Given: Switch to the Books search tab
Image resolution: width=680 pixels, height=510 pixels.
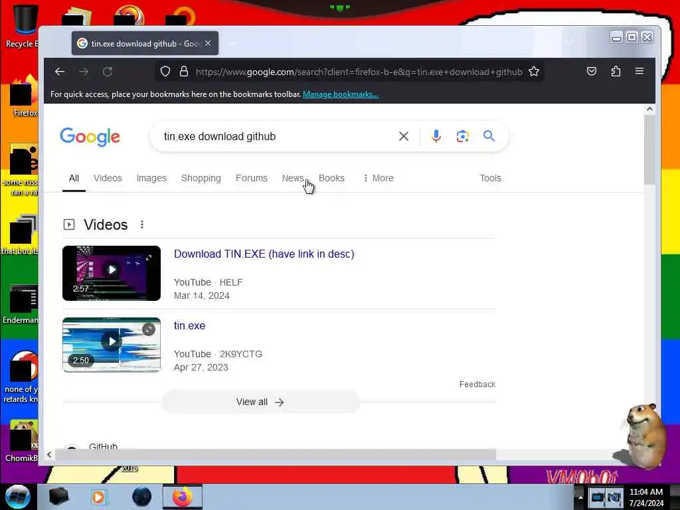Looking at the screenshot, I should tap(331, 178).
